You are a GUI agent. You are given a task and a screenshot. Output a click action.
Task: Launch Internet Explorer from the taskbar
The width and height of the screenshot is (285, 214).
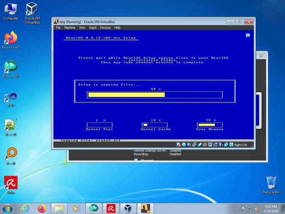[25, 208]
